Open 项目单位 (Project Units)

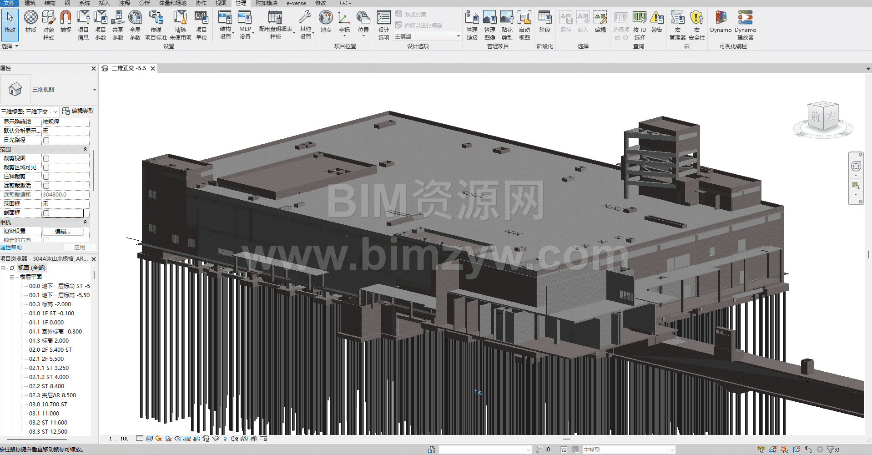coord(202,25)
